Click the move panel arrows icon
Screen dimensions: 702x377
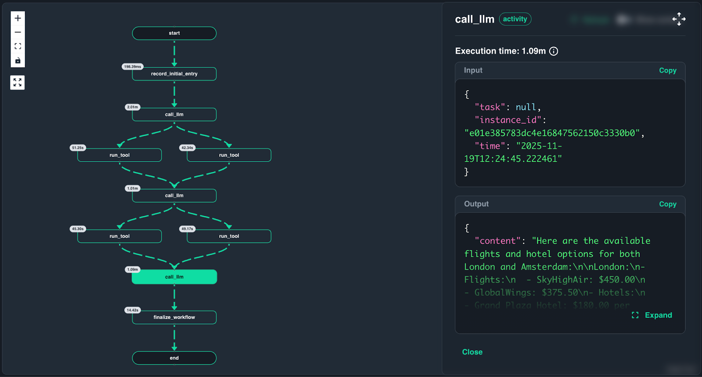(x=679, y=19)
